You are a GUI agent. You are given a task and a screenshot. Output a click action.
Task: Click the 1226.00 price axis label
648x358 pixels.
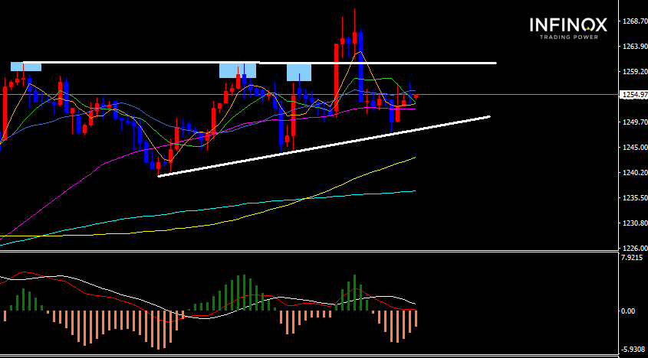pyautogui.click(x=635, y=249)
